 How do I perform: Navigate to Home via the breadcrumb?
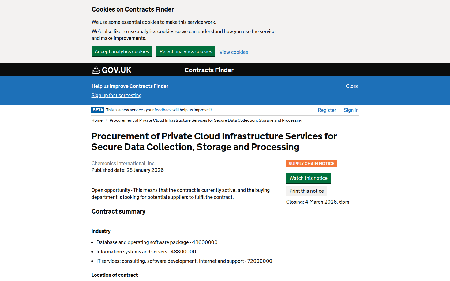(97, 120)
